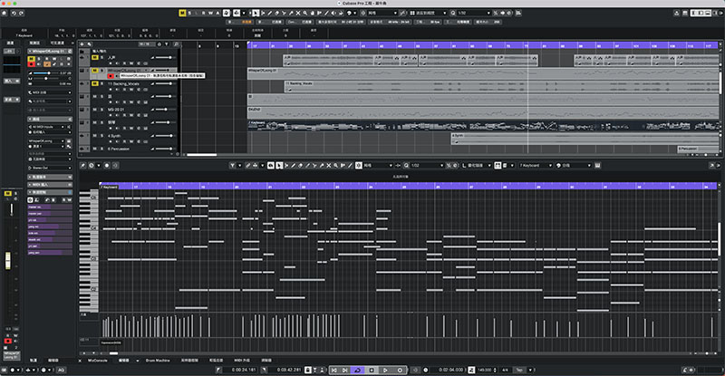Deactivate all mute states with yellow M in toolbar
Viewport: 725px width, 376px height.
click(x=182, y=13)
